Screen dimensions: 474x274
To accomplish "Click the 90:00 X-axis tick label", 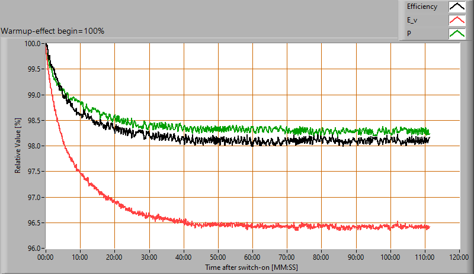I will point(356,257).
